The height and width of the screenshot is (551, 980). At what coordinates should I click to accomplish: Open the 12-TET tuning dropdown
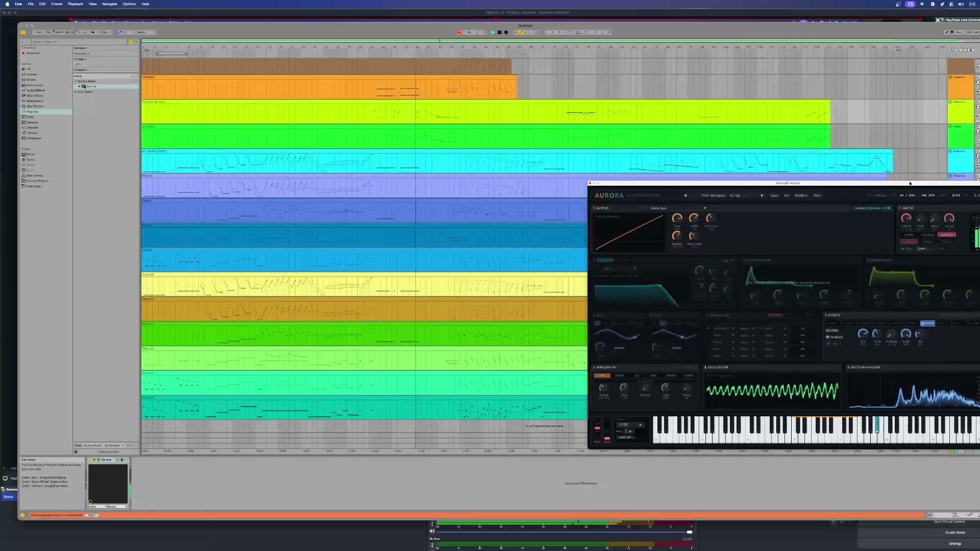[x=630, y=424]
